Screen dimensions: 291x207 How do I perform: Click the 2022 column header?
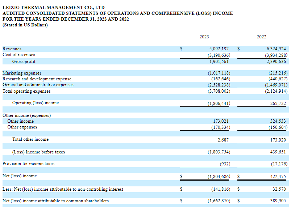tap(262, 37)
